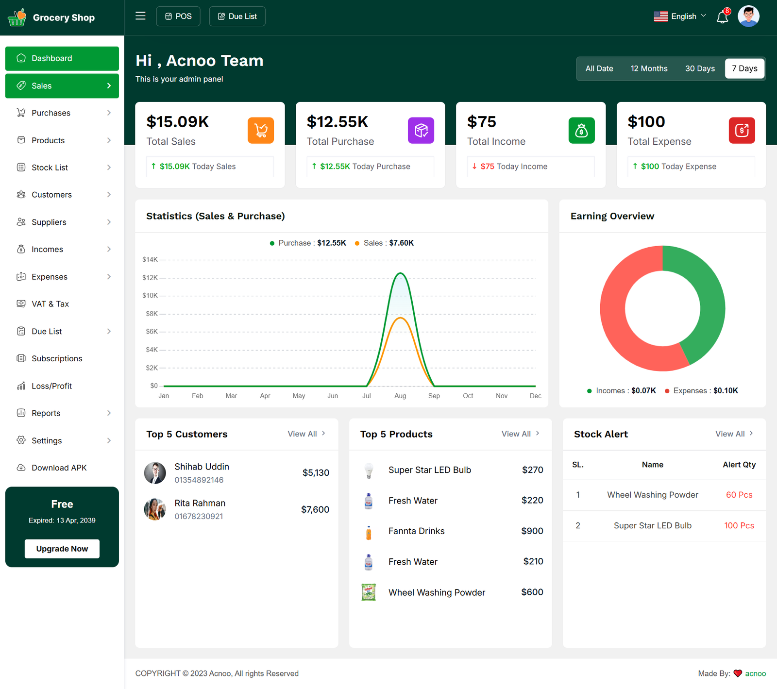Click the user profile avatar
The image size is (777, 689).
[748, 17]
